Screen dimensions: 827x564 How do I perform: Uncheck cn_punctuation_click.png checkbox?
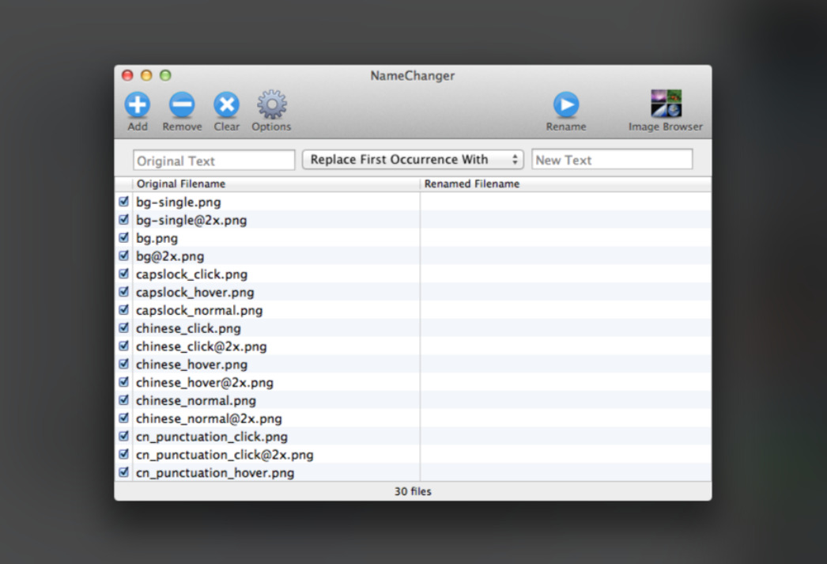point(124,437)
